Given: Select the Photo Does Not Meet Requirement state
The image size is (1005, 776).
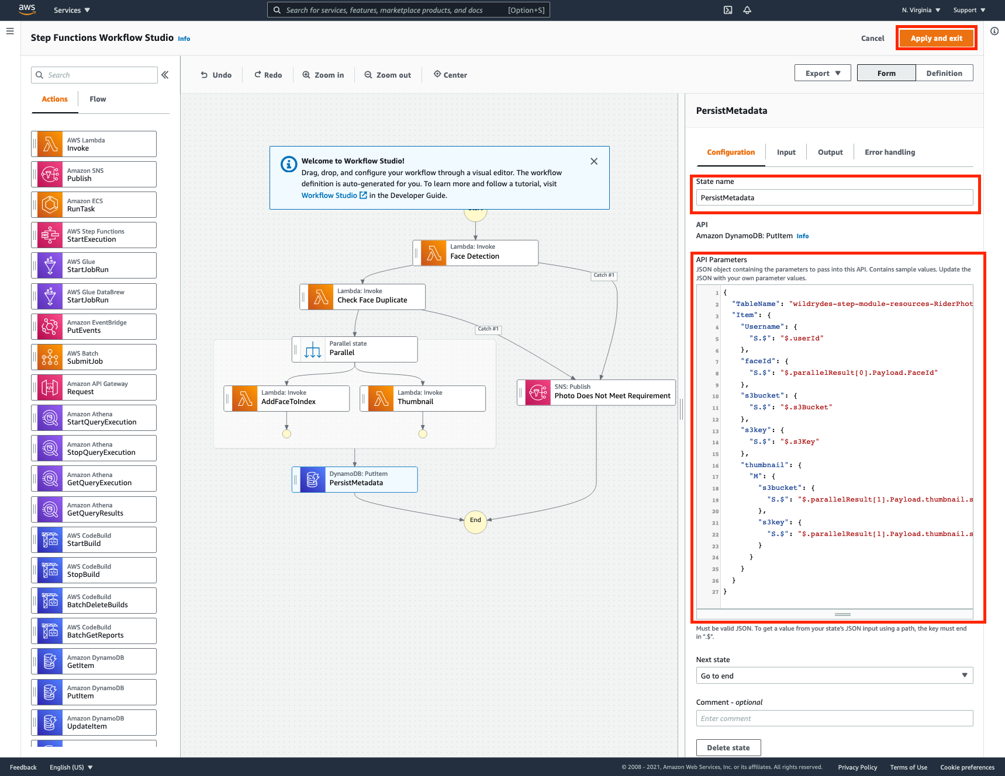Looking at the screenshot, I should (596, 392).
